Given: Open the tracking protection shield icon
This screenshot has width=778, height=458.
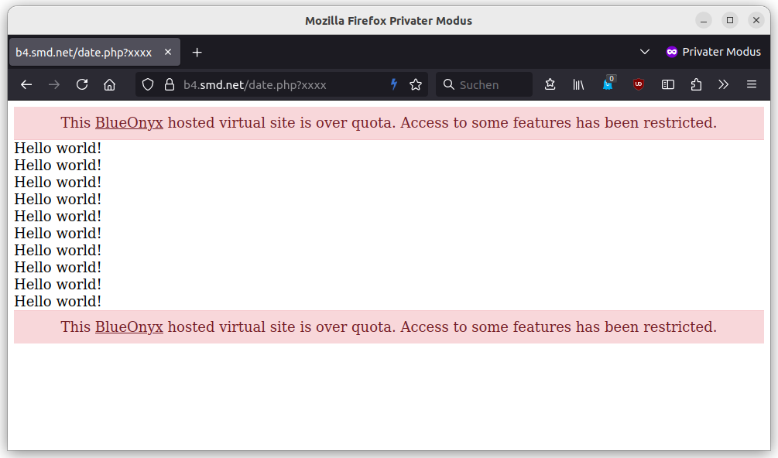Looking at the screenshot, I should (x=148, y=85).
